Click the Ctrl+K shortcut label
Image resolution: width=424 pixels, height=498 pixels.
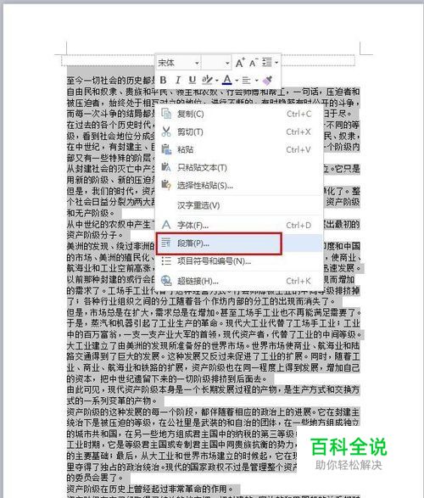(298, 281)
